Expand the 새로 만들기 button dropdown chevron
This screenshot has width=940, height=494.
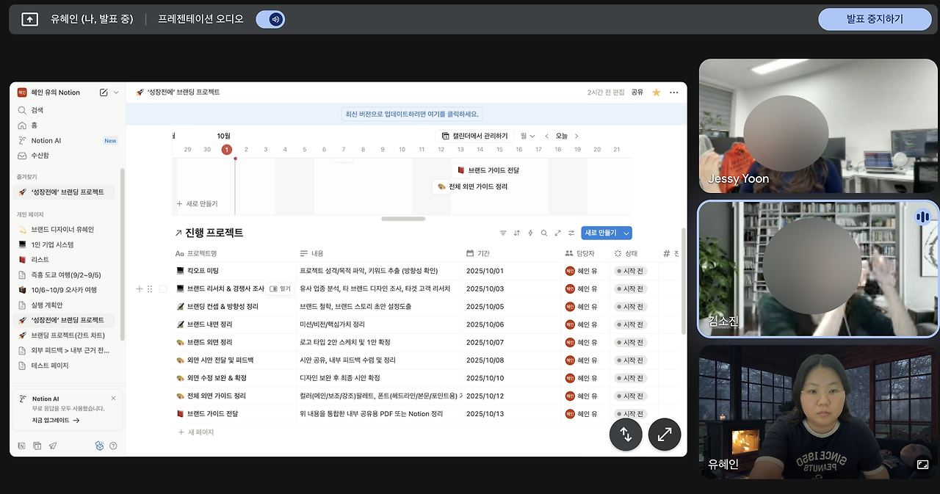click(627, 233)
